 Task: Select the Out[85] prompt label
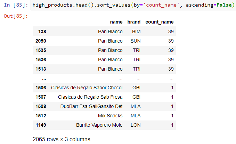point(16,16)
